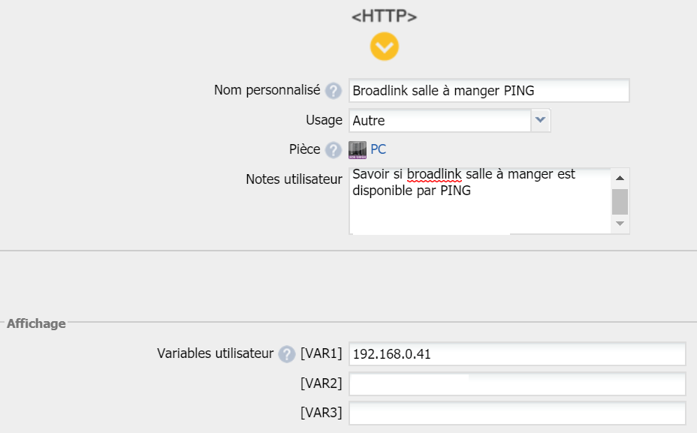Click the Usage field showing Autre
Image resolution: width=697 pixels, height=433 pixels.
439,120
